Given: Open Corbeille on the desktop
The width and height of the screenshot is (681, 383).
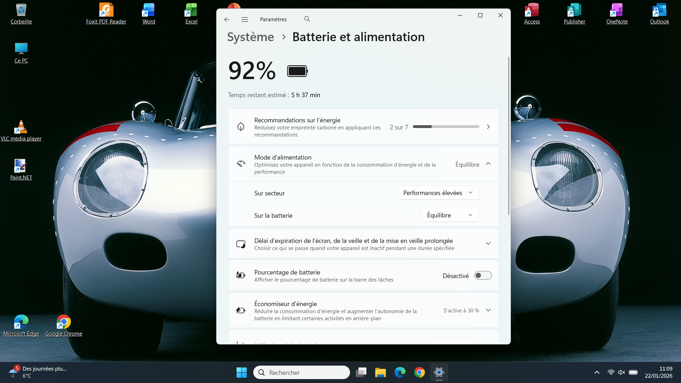Looking at the screenshot, I should tap(21, 14).
